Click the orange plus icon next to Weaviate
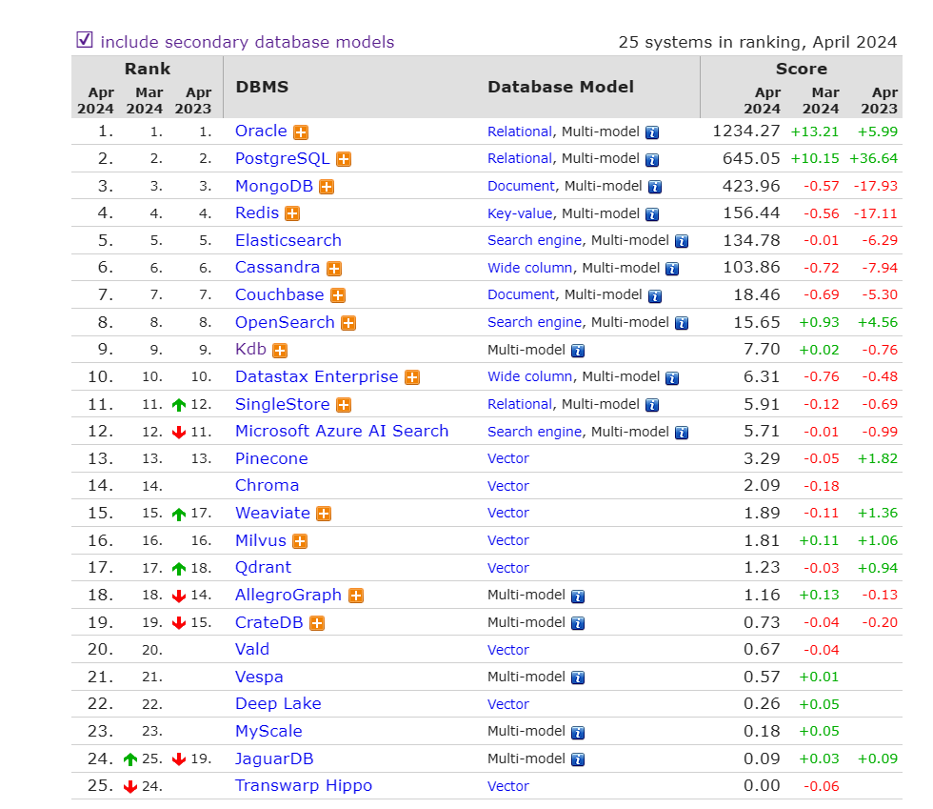933x809 pixels. tap(324, 514)
